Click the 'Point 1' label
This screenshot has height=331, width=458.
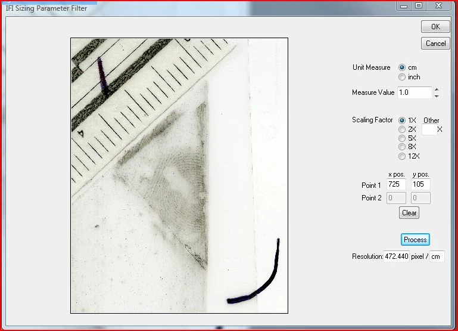(371, 185)
